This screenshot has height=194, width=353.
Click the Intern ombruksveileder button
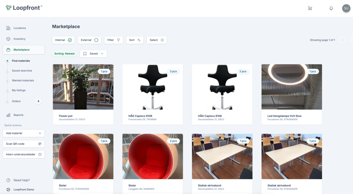pyautogui.click(x=24, y=154)
